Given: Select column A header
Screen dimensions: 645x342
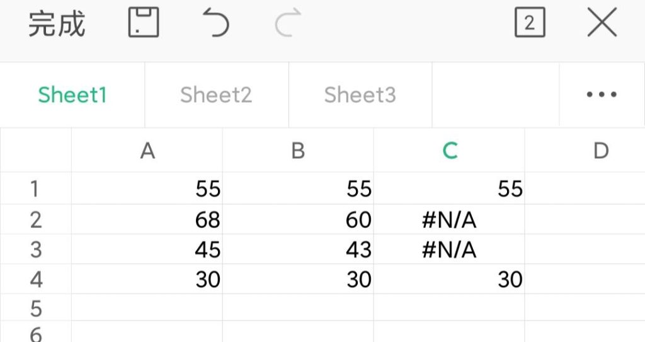Looking at the screenshot, I should 147,151.
